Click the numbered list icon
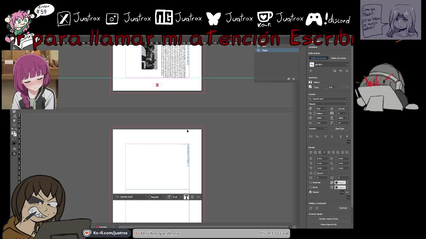Viewport: 426px width, 239px height. 317,208
